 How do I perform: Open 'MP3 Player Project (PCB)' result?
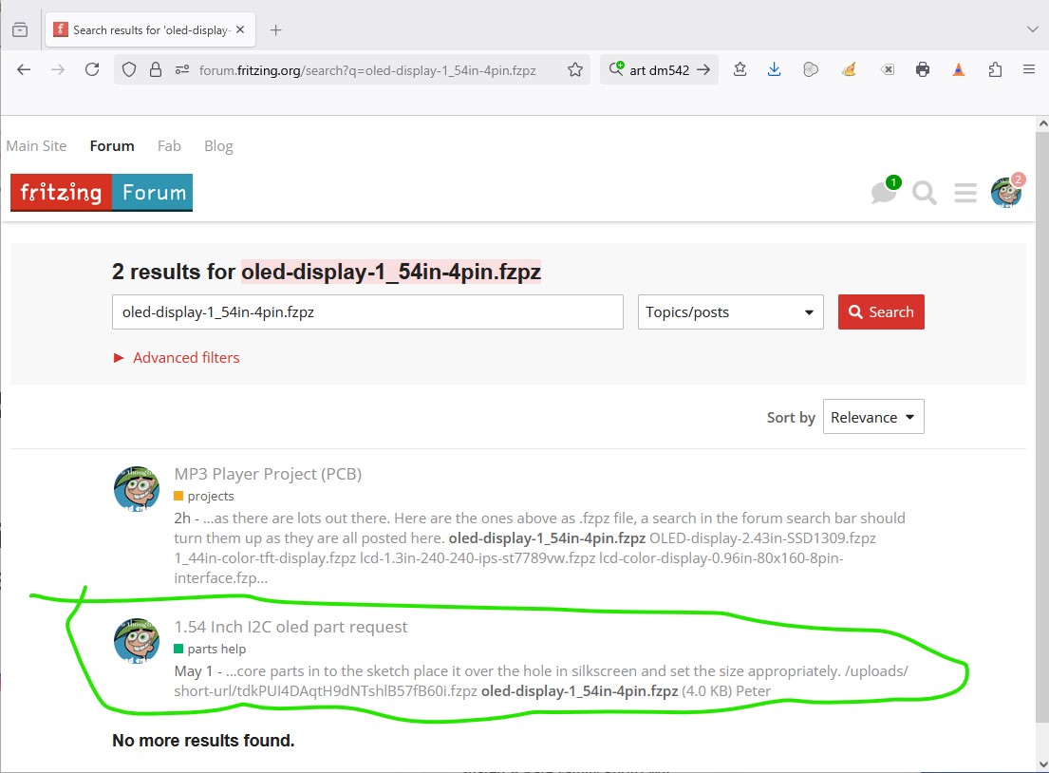pos(268,474)
